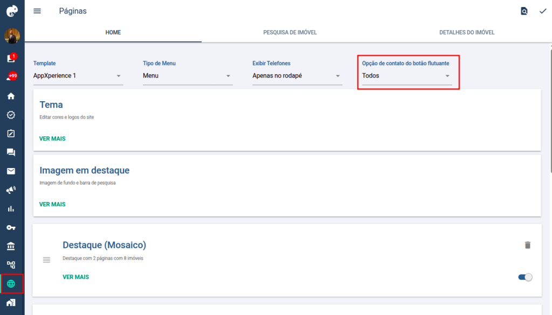552x315 pixels.
Task: Open the megaphone marketing icon
Action: [11, 190]
